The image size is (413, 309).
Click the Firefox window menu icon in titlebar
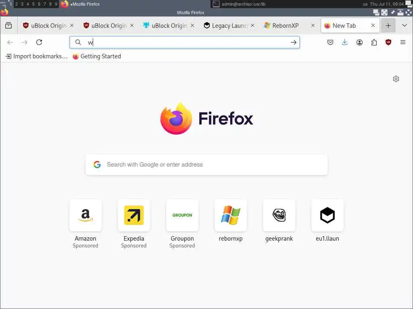click(x=4, y=12)
